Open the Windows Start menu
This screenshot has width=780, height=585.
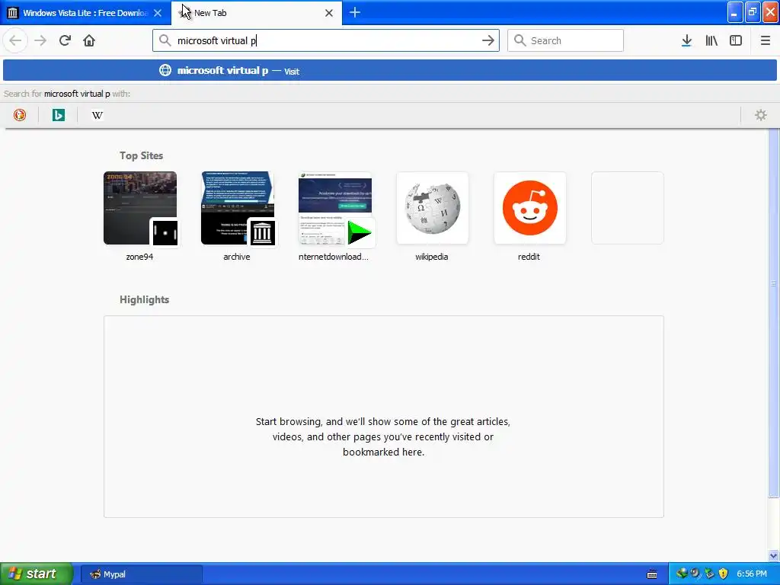(36, 574)
